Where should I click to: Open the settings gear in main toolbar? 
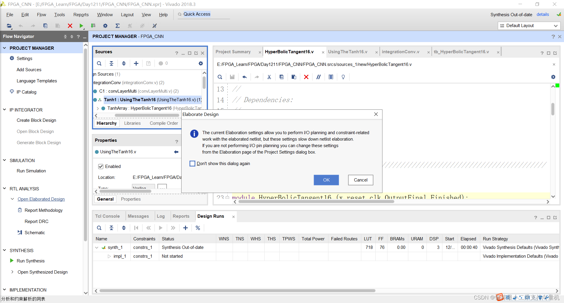pos(105,26)
